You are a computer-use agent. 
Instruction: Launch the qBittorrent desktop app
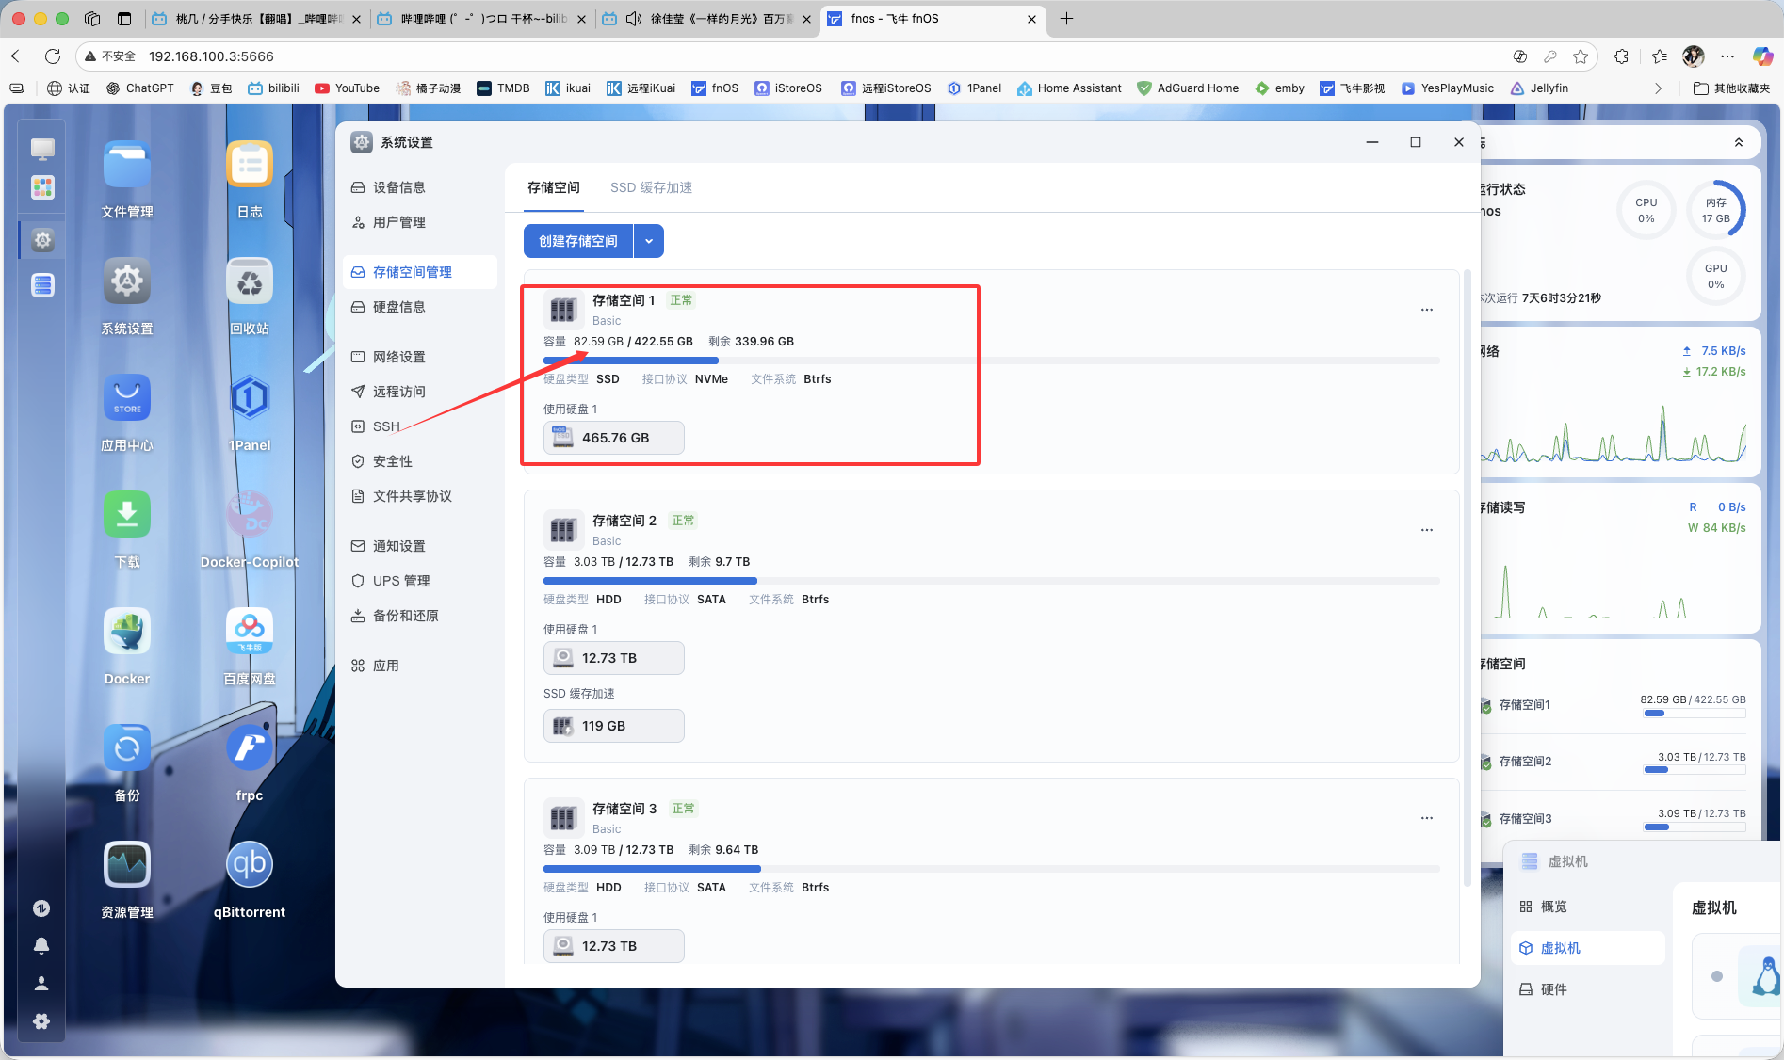[250, 865]
